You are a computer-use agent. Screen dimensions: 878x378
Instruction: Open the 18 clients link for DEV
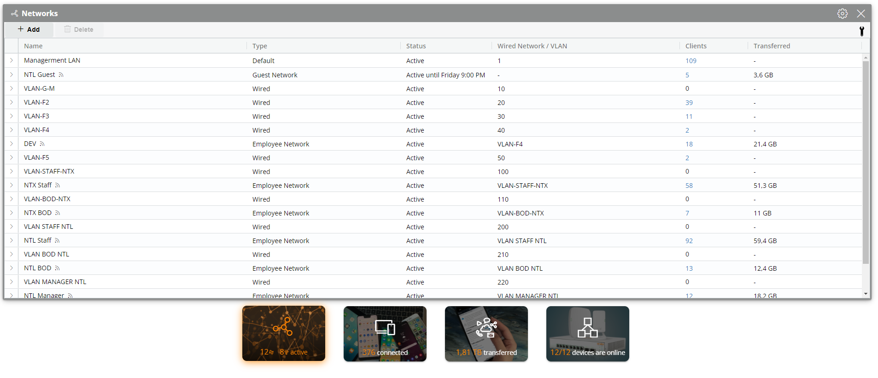pos(689,144)
